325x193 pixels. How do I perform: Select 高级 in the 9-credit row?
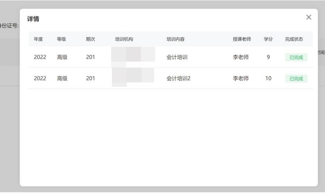pos(62,58)
